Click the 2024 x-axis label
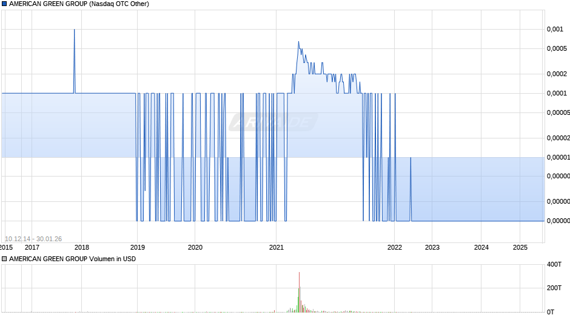 point(481,247)
